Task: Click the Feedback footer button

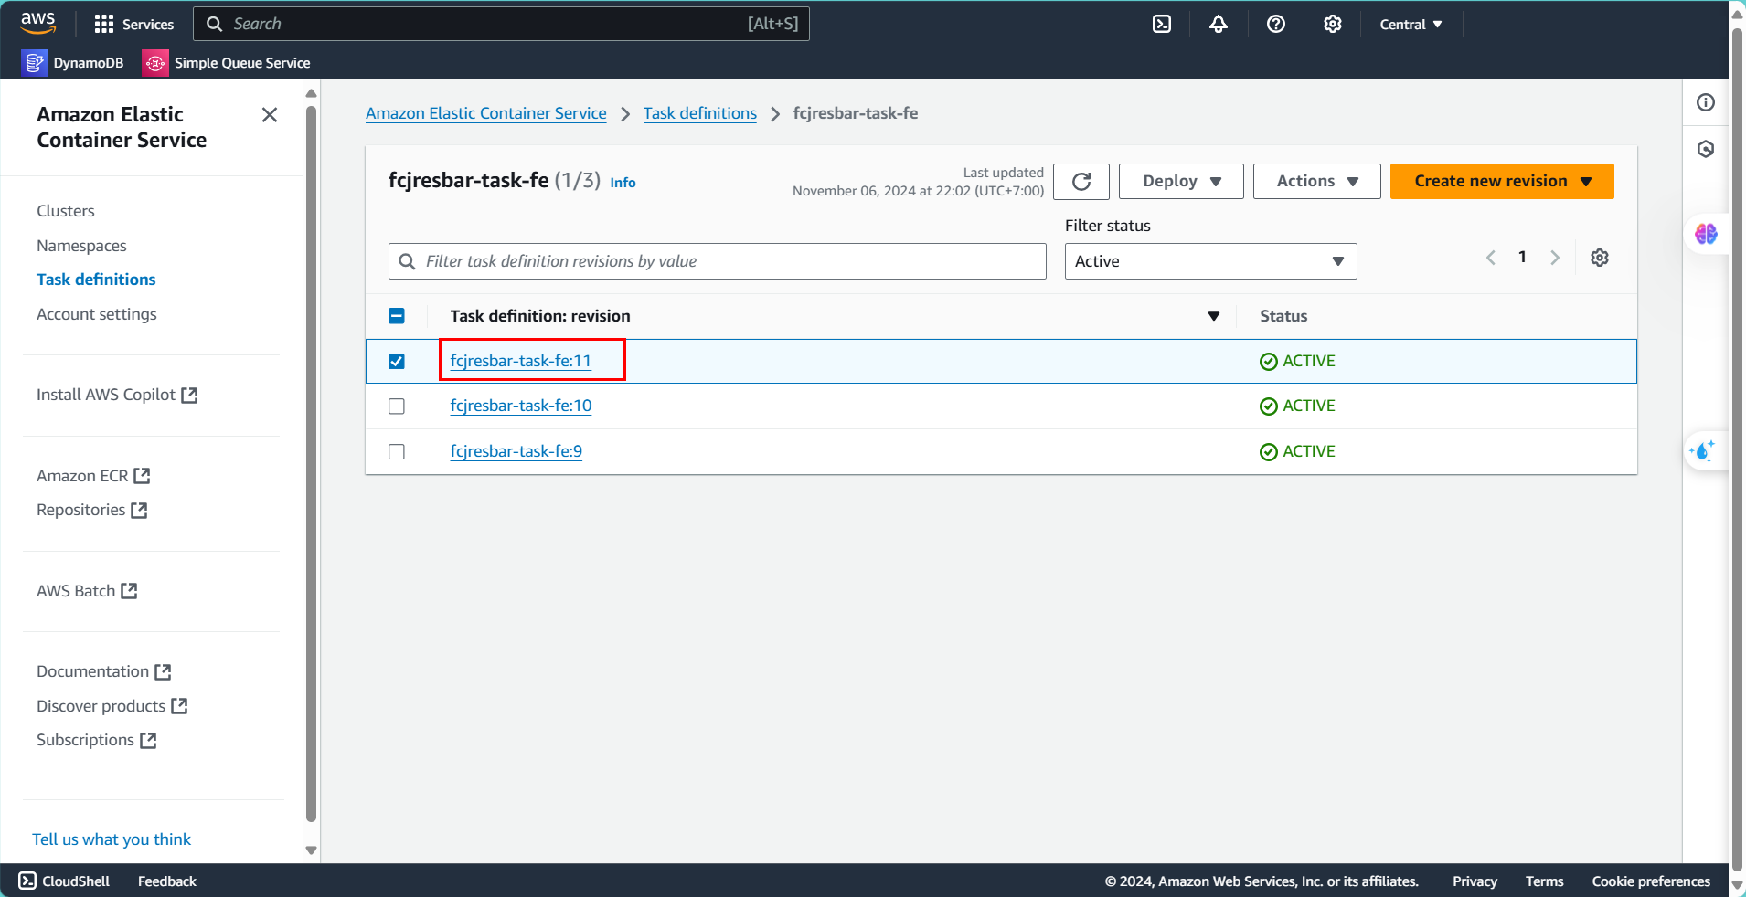Action: (x=167, y=881)
